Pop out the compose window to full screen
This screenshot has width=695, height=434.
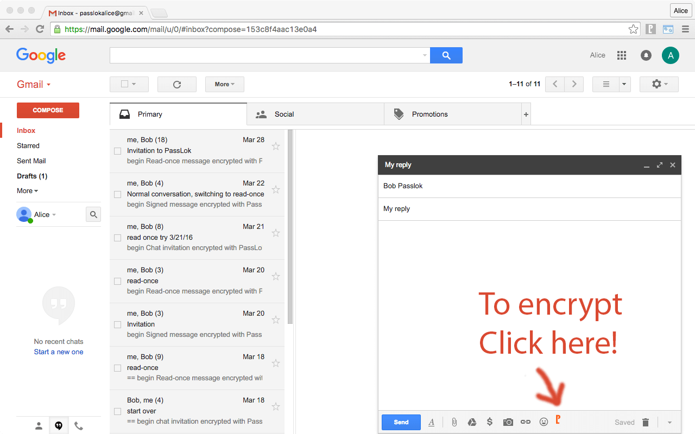coord(660,165)
